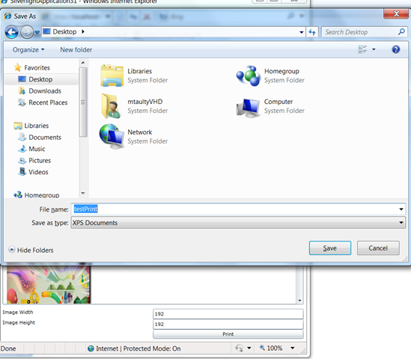The height and width of the screenshot is (359, 411).
Task: Click the change view icon
Action: point(362,49)
